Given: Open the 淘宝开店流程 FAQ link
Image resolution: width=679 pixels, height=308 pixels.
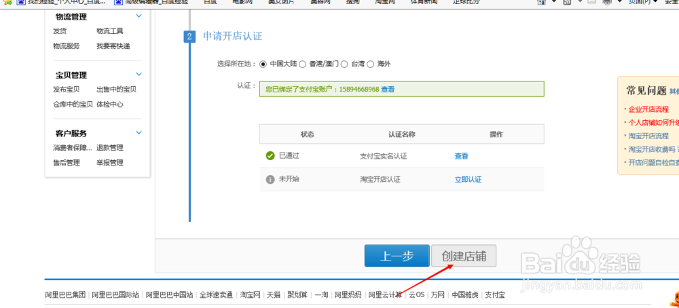Looking at the screenshot, I should (648, 136).
